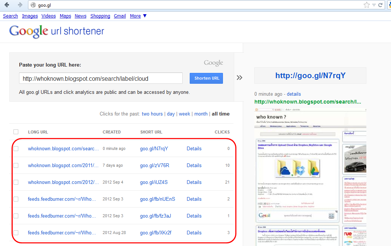Go forward with the browser forward arrow
Image resolution: width=391 pixels, height=246 pixels.
coord(20,5)
